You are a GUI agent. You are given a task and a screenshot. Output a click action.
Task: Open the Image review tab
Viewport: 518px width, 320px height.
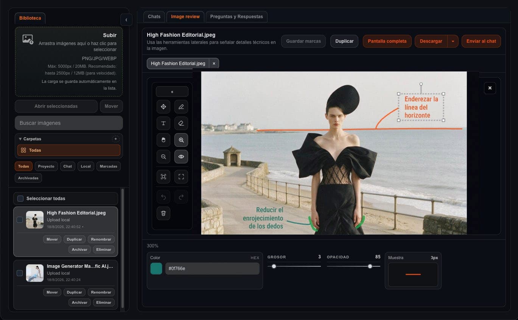click(185, 17)
